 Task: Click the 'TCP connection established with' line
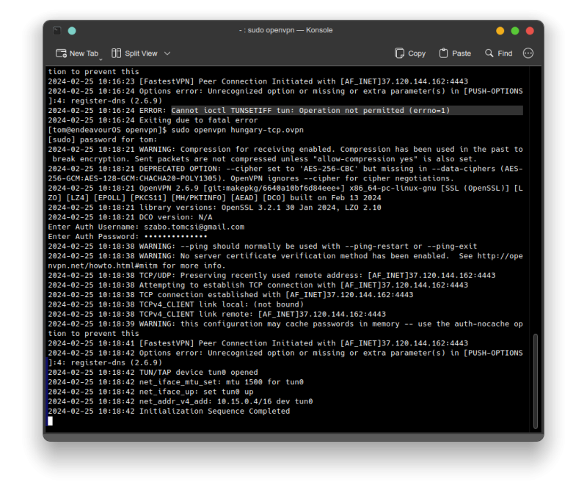pyautogui.click(x=230, y=295)
